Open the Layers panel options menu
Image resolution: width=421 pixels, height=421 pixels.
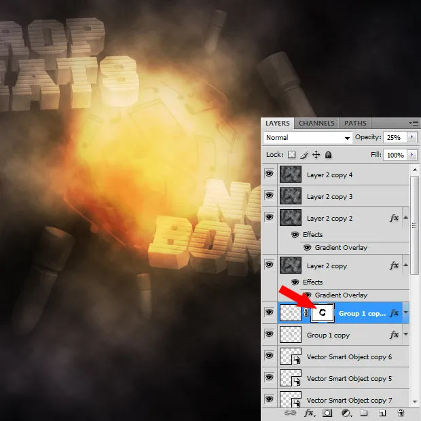point(414,123)
